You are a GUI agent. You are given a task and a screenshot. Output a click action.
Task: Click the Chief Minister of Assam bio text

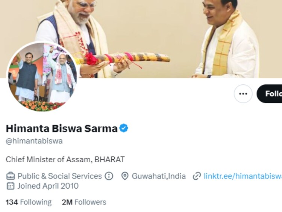click(65, 159)
